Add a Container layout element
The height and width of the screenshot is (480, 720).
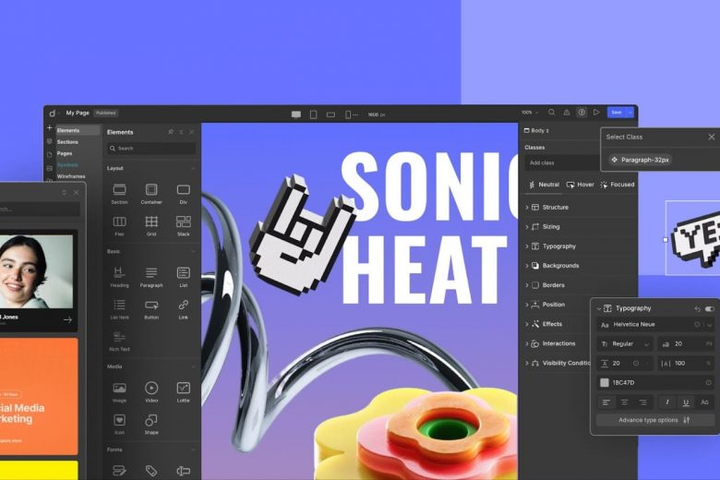tap(150, 192)
